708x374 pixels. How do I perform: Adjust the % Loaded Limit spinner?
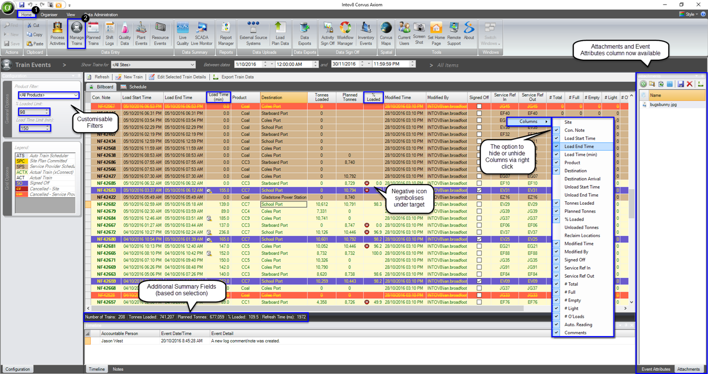(x=47, y=112)
